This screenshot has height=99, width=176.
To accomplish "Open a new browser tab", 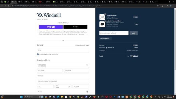I will click(x=157, y=2).
